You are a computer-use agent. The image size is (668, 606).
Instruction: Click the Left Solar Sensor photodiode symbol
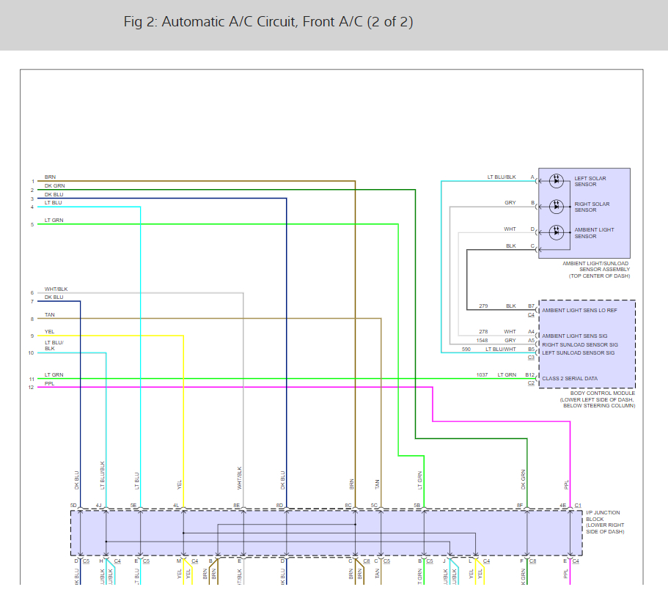(x=556, y=181)
